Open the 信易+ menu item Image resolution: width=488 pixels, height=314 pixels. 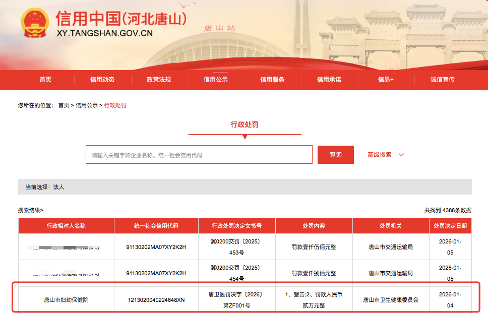point(386,80)
